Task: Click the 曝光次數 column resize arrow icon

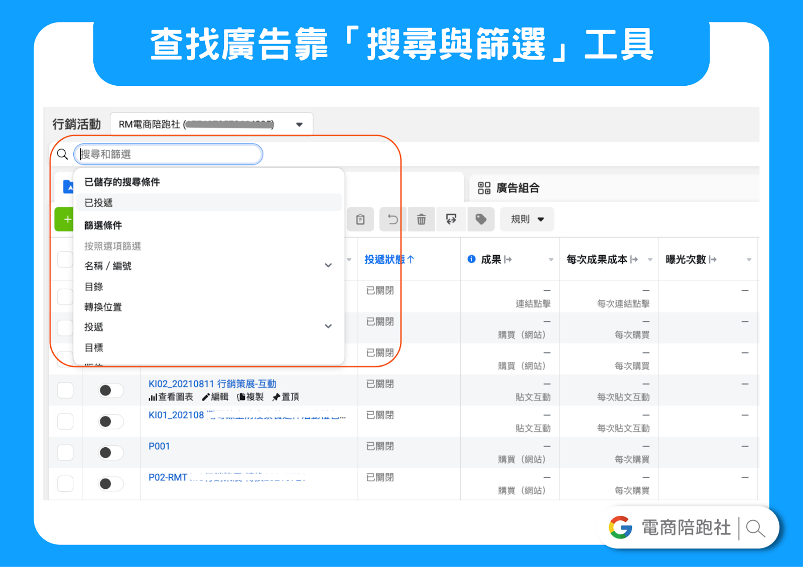Action: (713, 259)
